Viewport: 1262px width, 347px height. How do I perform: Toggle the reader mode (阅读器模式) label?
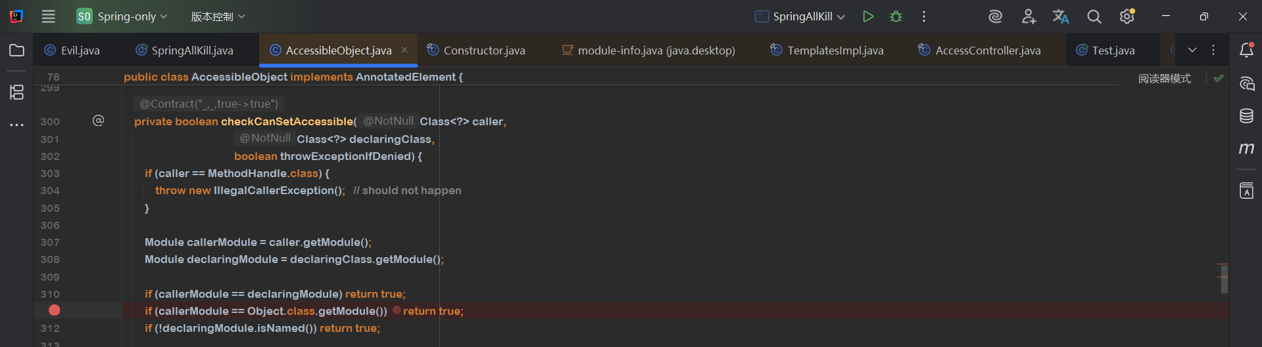1164,79
